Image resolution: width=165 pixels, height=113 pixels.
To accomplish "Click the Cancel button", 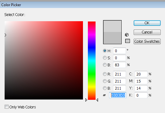I will 147,32.
